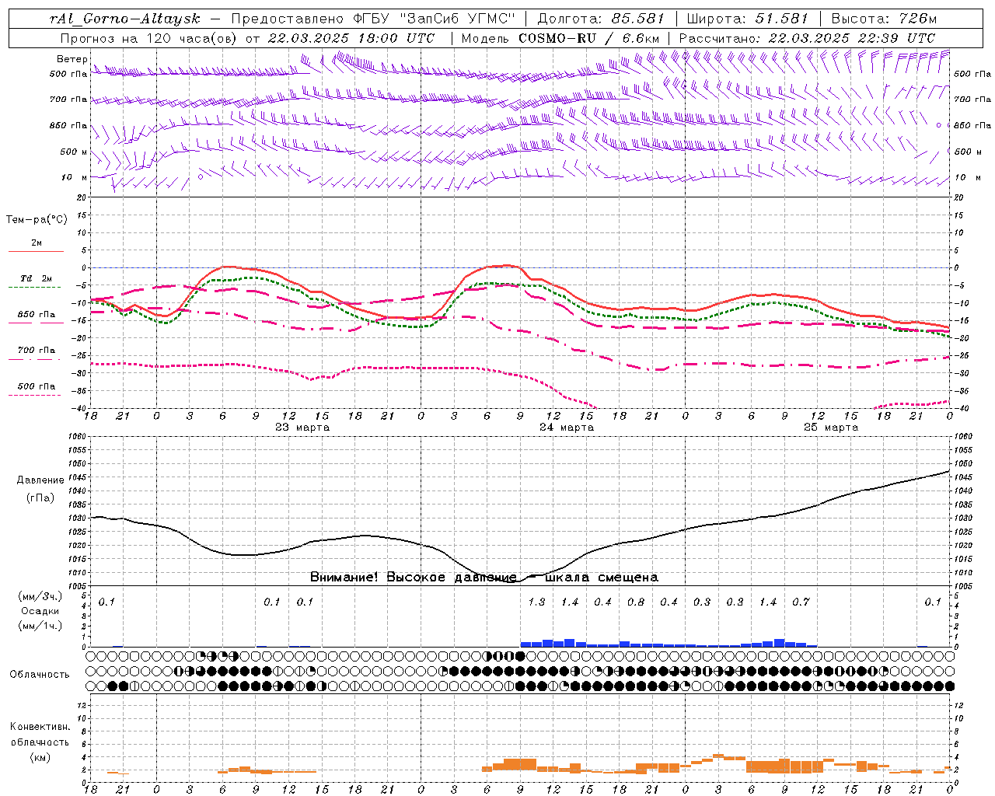Click the model name COSMO-RU / 6.6км
Viewport: 995px width, 796px height.
(x=589, y=38)
